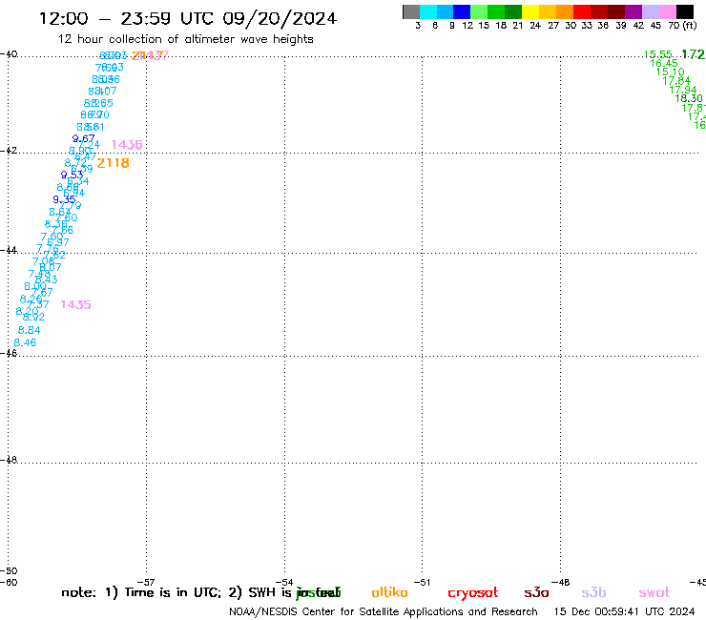This screenshot has width=706, height=620.
Task: Select the bright red legend swatch
Action: (x=582, y=11)
